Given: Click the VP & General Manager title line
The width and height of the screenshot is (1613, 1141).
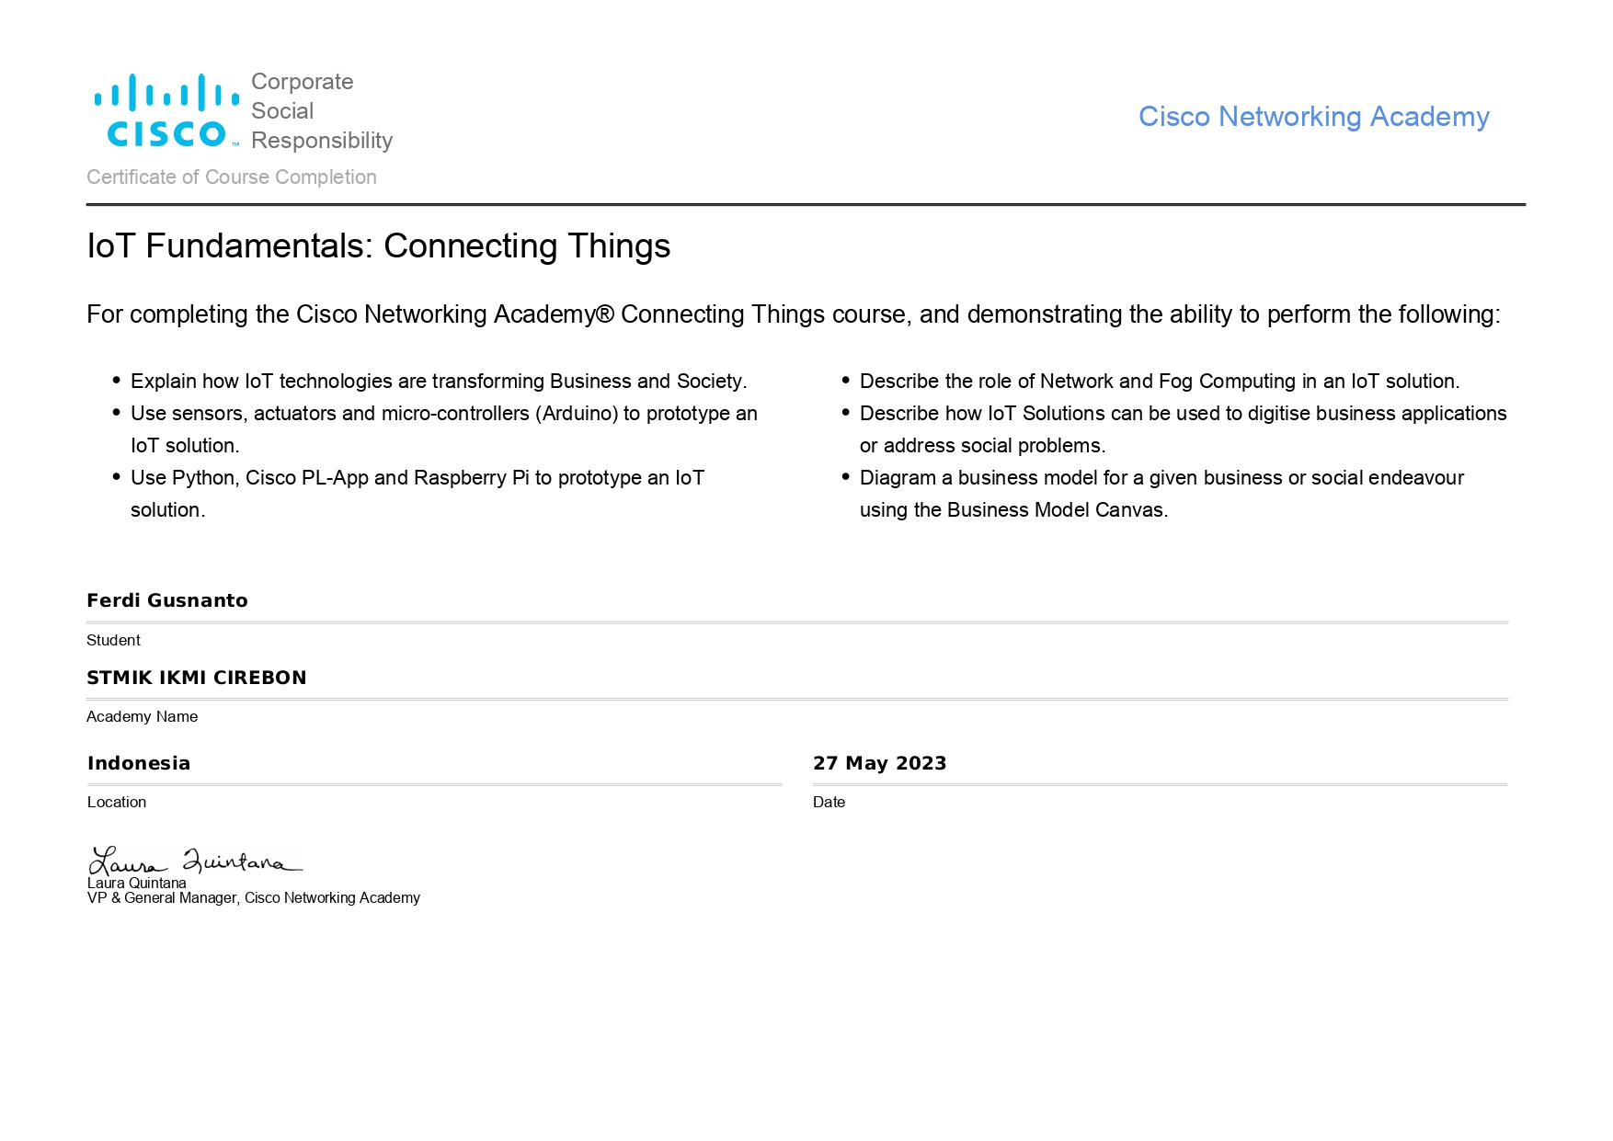Looking at the screenshot, I should pyautogui.click(x=254, y=898).
